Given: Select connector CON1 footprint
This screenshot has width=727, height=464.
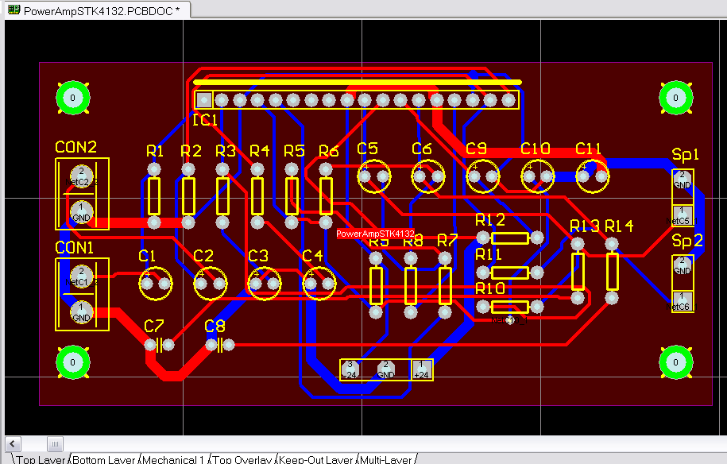Looking at the screenshot, I should click(x=82, y=294).
